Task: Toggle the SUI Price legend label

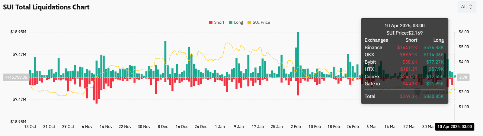Action: [261, 23]
